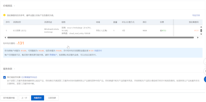Viewport: 206px width, 102px height.
Task: Click 保存配置参数 button
Action: point(9,98)
